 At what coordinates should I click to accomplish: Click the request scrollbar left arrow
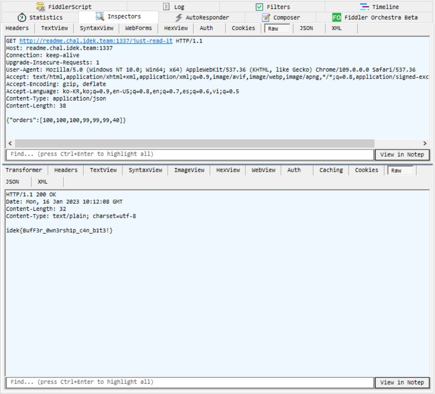(10, 143)
